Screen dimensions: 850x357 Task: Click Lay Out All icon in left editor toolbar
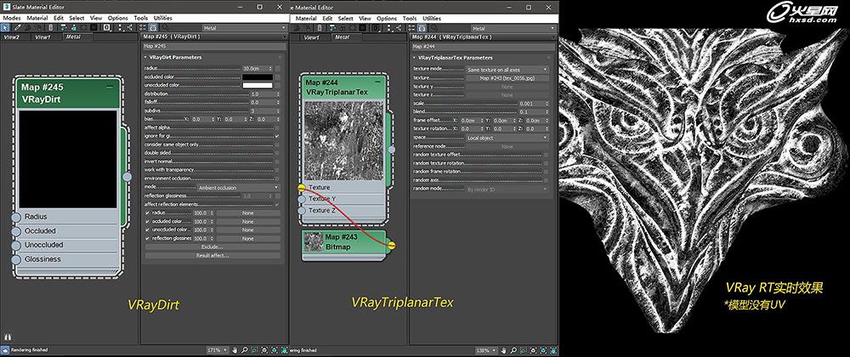121,27
